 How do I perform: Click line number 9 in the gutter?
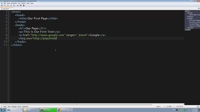point(6,38)
